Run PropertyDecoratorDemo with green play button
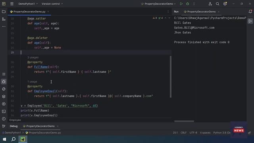 (x=181, y=4)
